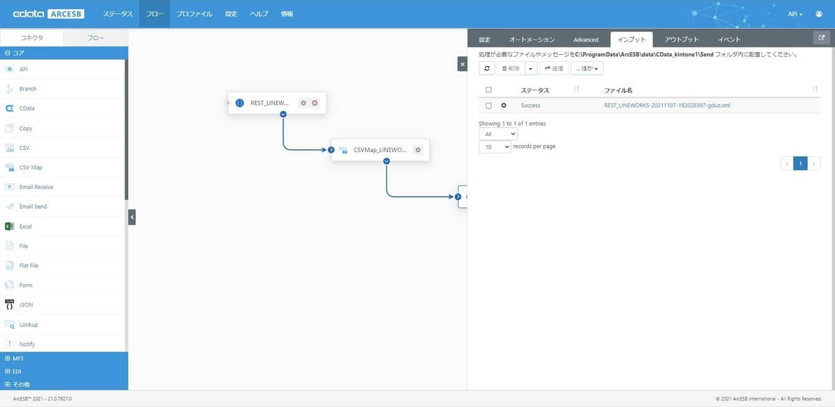
Task: Expand details of the Success row
Action: [x=504, y=106]
